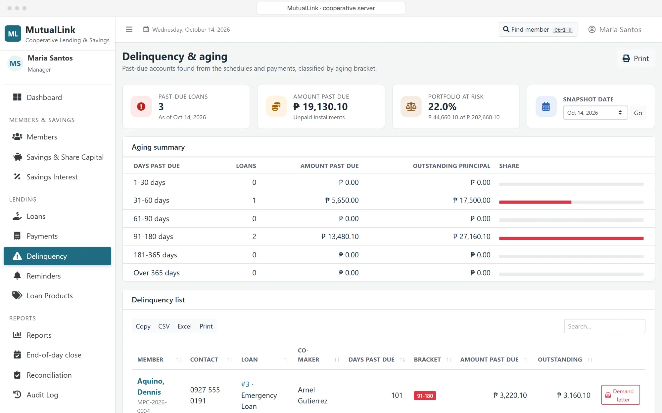
Task: Copy the delinquency list
Action: pyautogui.click(x=143, y=326)
